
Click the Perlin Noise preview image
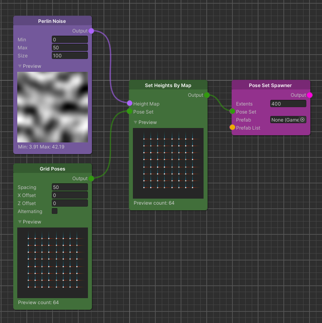point(52,107)
